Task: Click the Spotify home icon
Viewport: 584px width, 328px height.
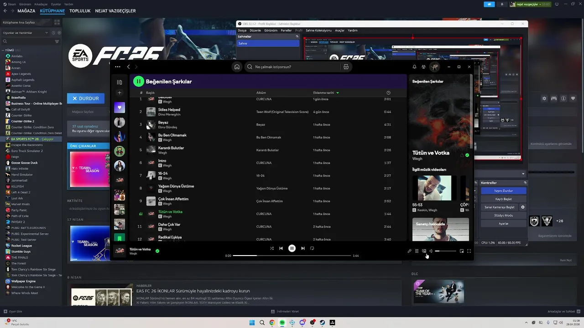Action: tap(237, 67)
